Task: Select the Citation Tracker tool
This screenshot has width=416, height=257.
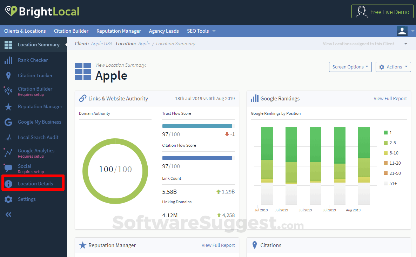Action: [34, 75]
